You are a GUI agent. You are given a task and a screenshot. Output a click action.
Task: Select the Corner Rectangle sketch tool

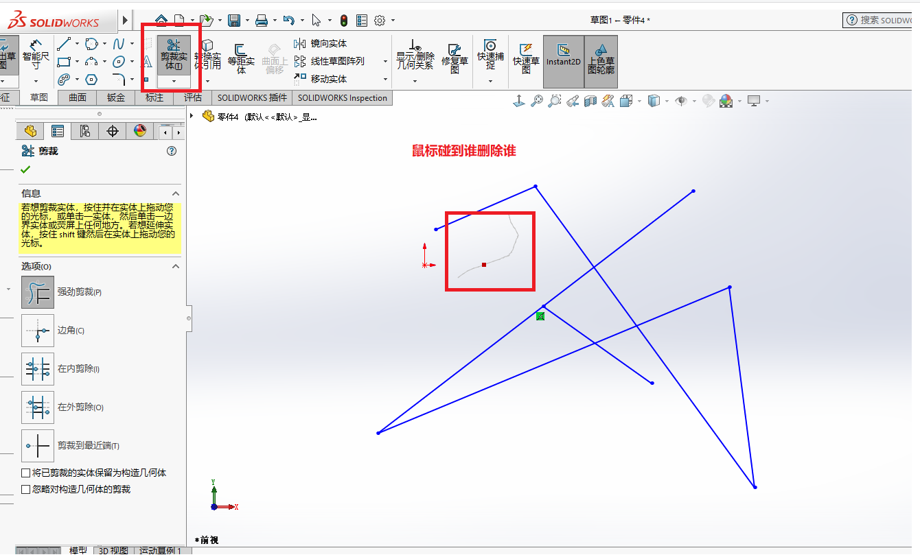(64, 62)
